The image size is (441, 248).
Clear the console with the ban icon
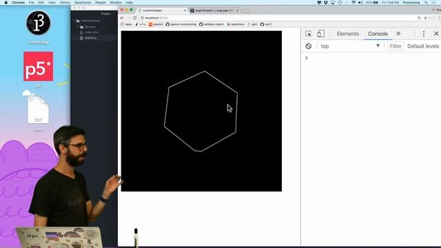point(308,46)
